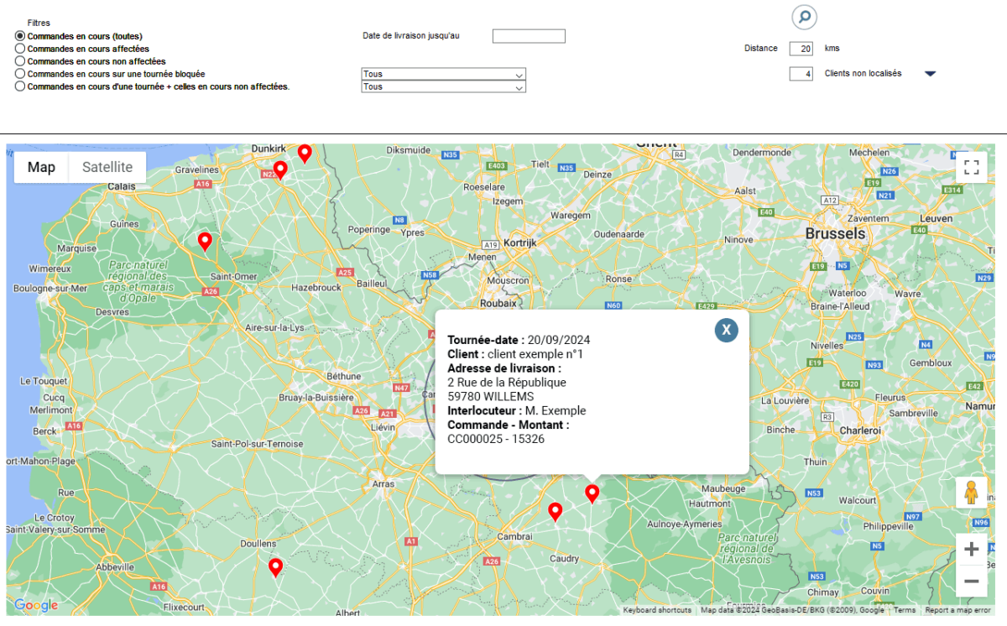Screen dimensions: 1007x626
Task: Click the magnifying glass search icon
Action: point(804,17)
